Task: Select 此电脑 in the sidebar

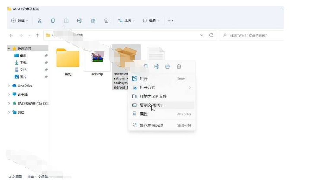Action: (20, 95)
